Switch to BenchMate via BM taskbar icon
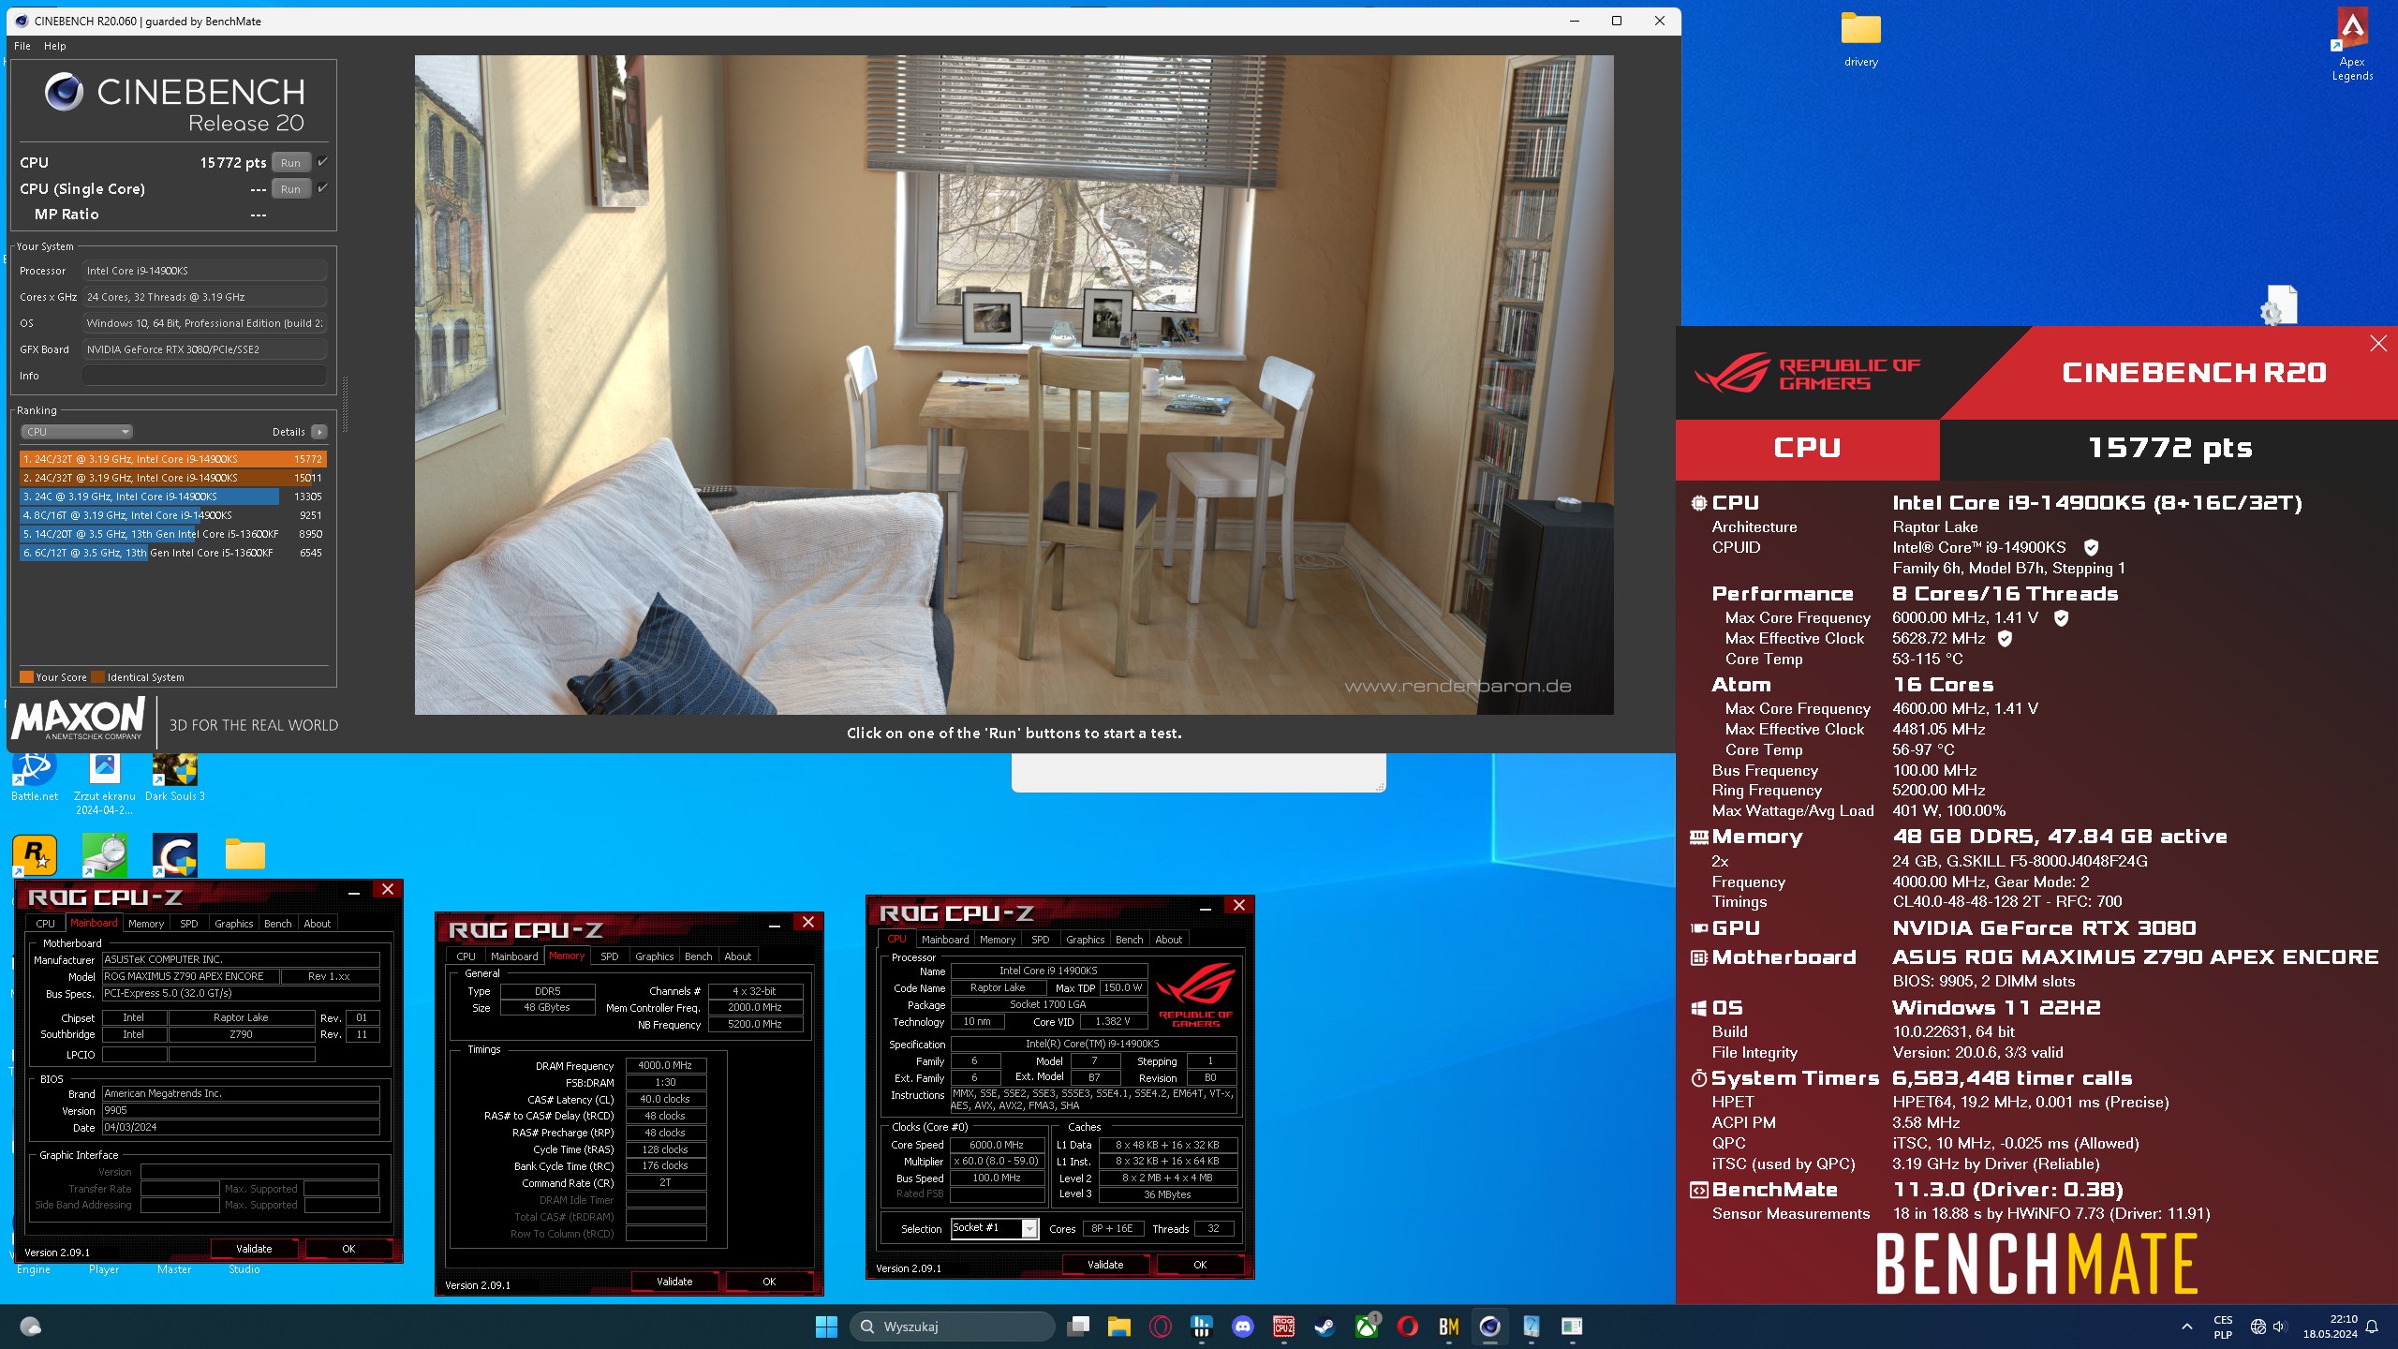This screenshot has width=2398, height=1349. [1448, 1327]
